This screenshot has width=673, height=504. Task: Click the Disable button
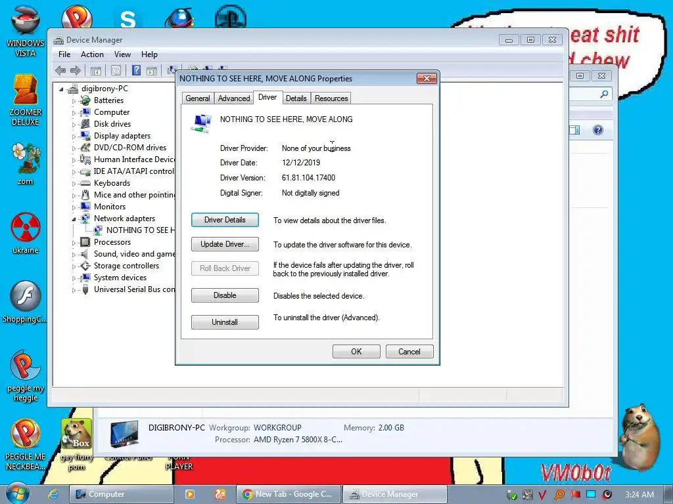click(225, 295)
